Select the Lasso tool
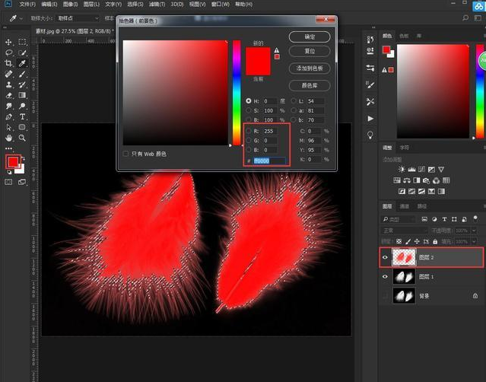Image resolution: width=486 pixels, height=382 pixels. pos(8,53)
